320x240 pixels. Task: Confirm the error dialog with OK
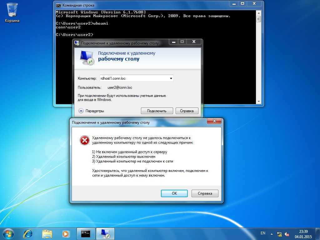pos(174,193)
